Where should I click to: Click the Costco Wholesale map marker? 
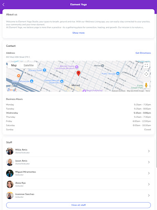pyautogui.click(x=31, y=81)
